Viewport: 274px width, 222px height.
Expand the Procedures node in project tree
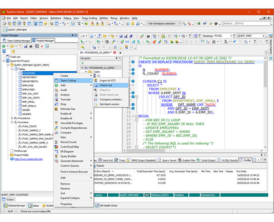click(12, 118)
